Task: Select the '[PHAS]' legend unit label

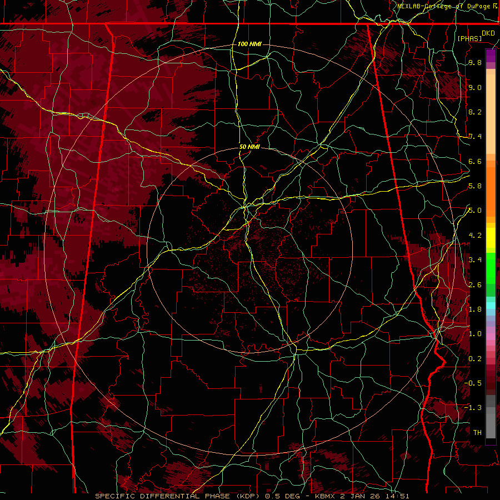Action: tap(469, 38)
